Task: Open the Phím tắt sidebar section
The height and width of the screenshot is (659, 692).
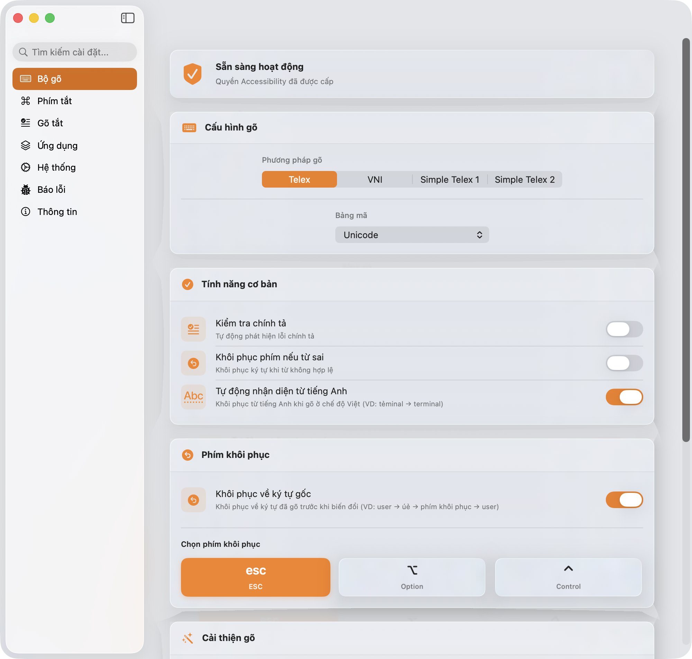Action: (x=74, y=101)
